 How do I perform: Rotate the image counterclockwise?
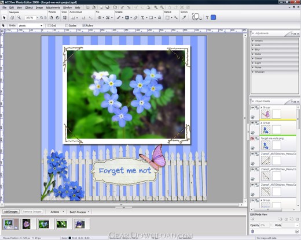(x=52, y=18)
